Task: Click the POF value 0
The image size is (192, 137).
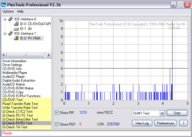Action: click(80, 124)
